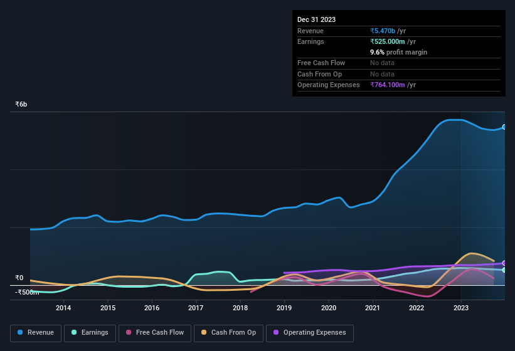The image size is (515, 351).
Task: Toggle the Revenue series legend button
Action: point(36,333)
